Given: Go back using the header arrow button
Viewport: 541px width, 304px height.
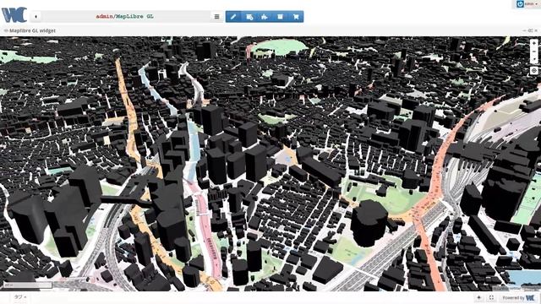Looking at the screenshot, I should [x=36, y=17].
